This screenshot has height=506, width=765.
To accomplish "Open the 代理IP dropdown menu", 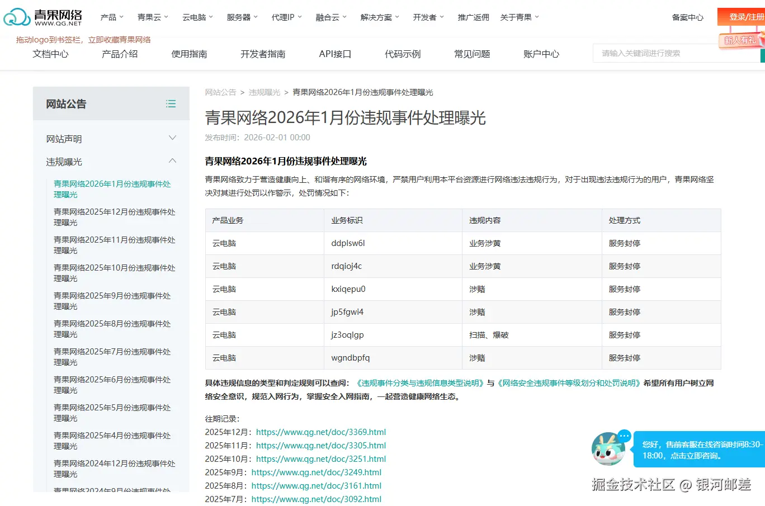I will [286, 17].
